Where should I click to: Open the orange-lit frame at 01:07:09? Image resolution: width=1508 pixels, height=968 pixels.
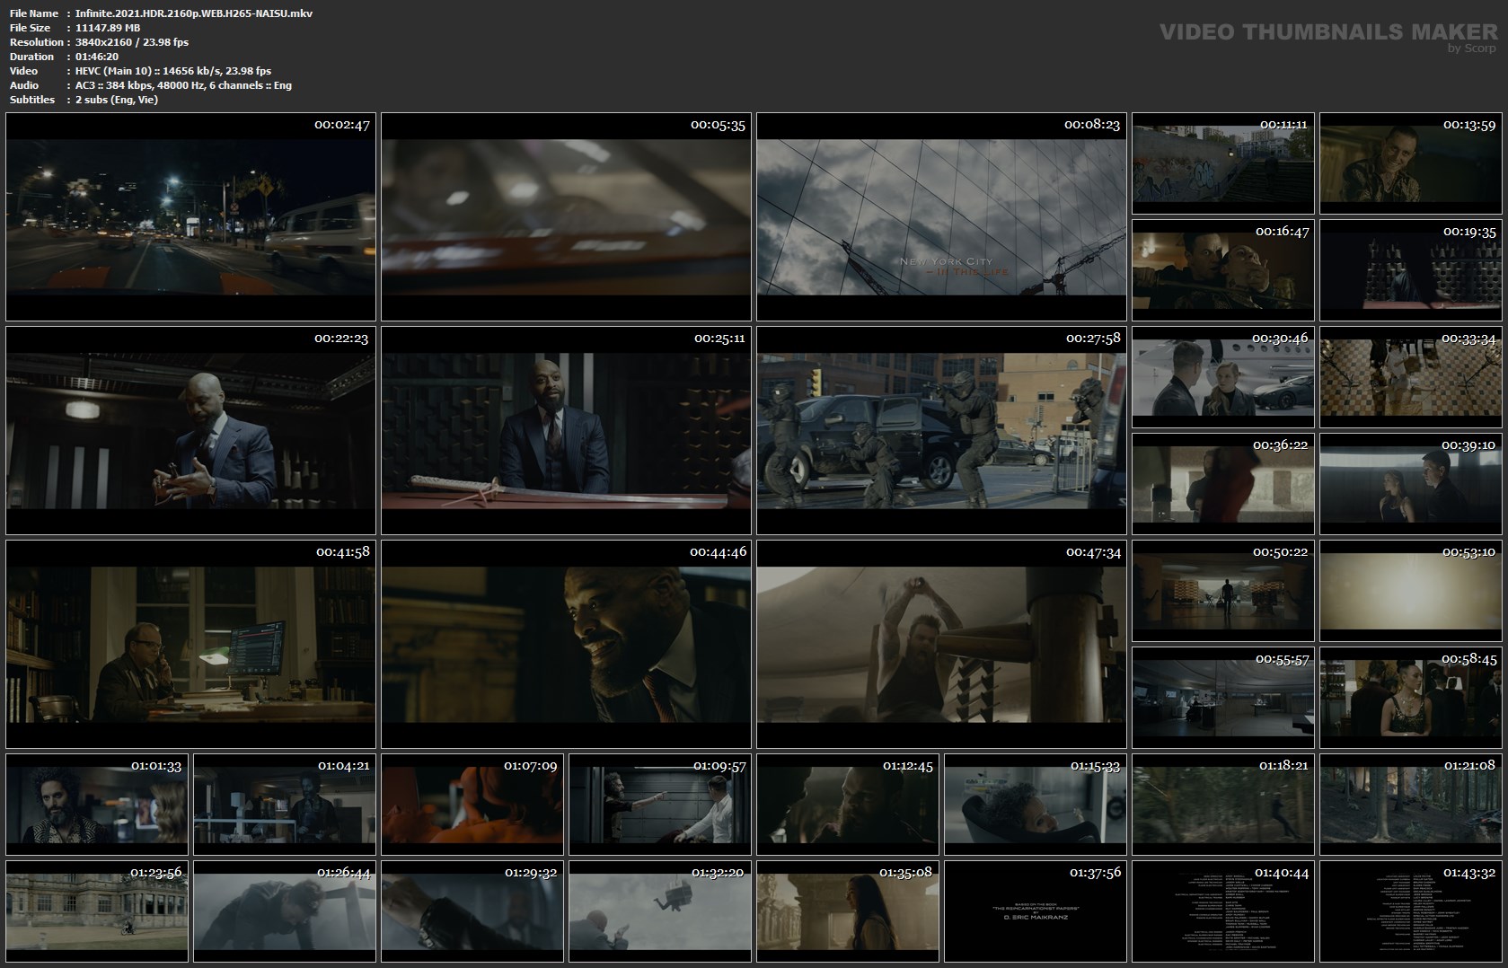coord(472,805)
